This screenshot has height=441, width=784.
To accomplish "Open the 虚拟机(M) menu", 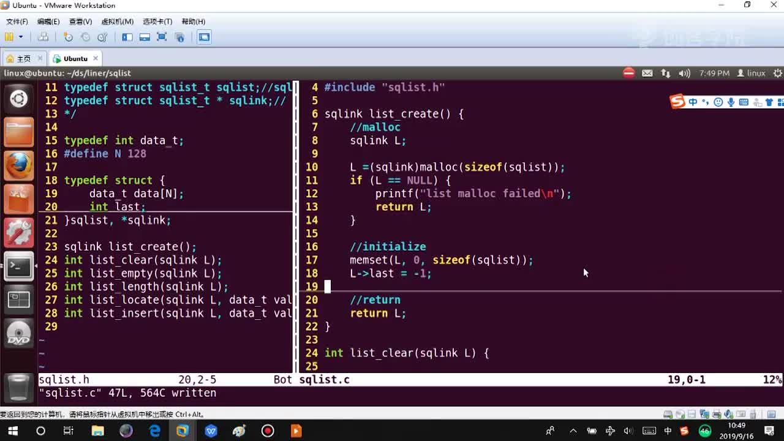I will pyautogui.click(x=117, y=21).
